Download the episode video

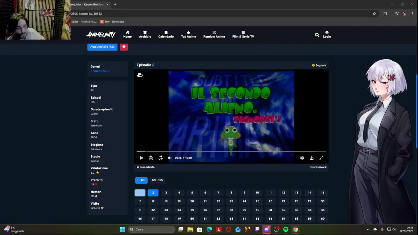(312, 158)
